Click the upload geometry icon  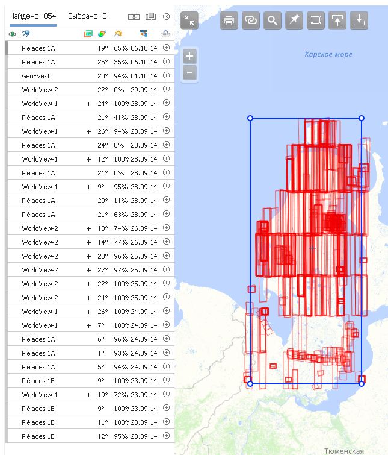[x=337, y=20]
